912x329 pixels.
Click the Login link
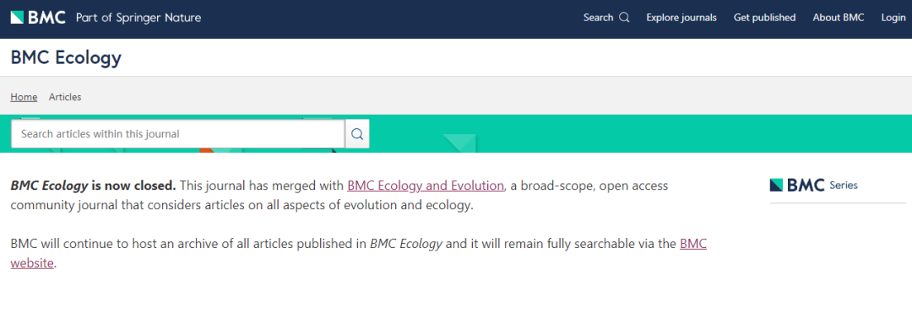(893, 18)
